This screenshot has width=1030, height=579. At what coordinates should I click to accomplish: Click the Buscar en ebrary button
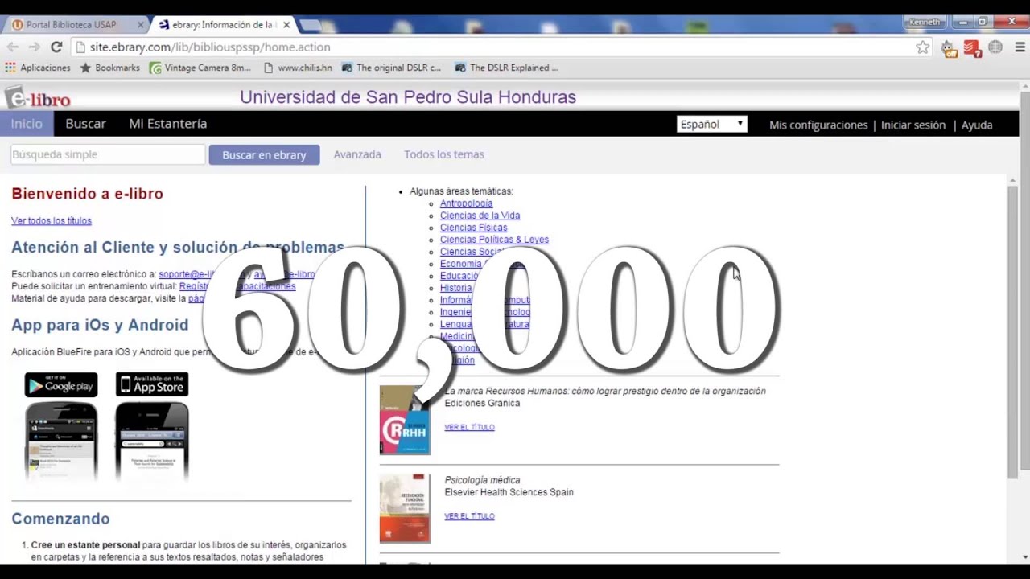(x=264, y=155)
